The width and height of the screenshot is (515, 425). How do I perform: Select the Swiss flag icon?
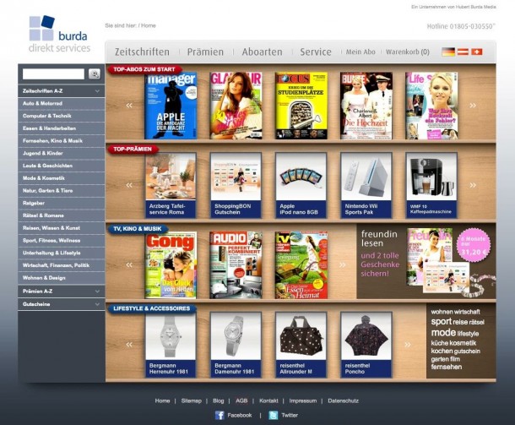(476, 52)
